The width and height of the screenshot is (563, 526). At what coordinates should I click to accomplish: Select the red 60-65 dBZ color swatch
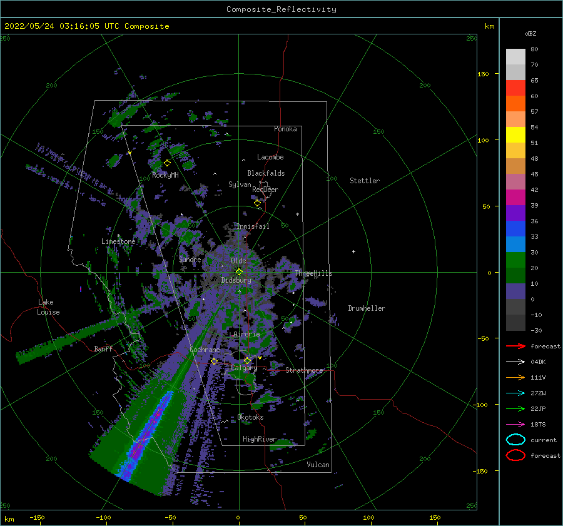[515, 88]
